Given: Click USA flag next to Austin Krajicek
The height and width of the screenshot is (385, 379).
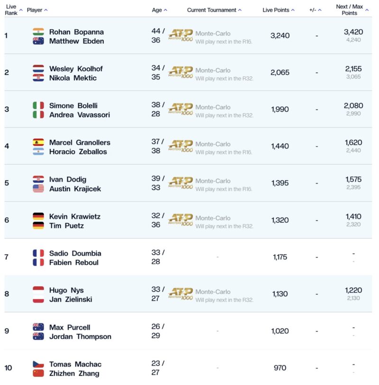Looking at the screenshot, I should tap(38, 189).
